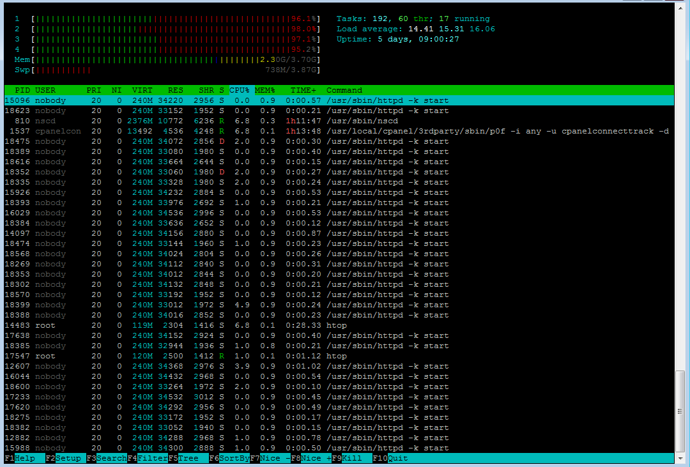The image size is (690, 467).
Task: Click the Uptime 5 days text
Action: tap(397, 39)
